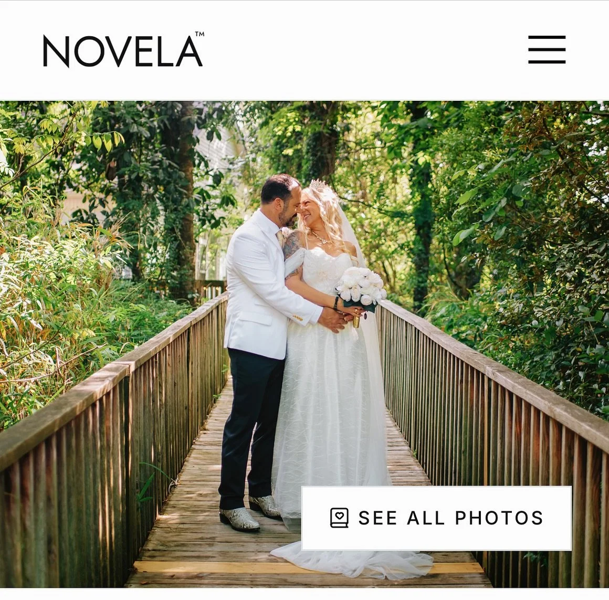The width and height of the screenshot is (609, 600).
Task: Click the bride's tiara in photo
Action: click(x=319, y=184)
